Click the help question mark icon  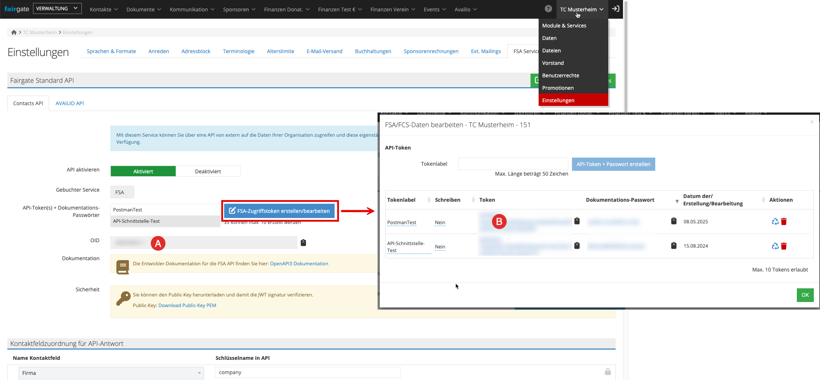(548, 9)
